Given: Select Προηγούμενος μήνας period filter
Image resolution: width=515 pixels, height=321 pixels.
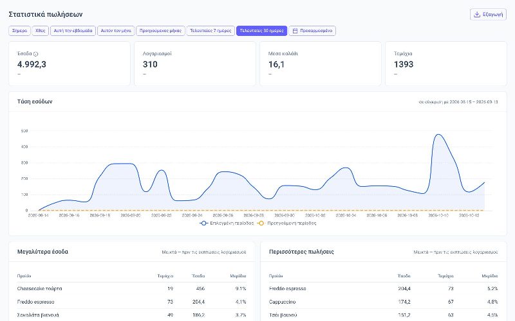Looking at the screenshot, I should click(160, 31).
